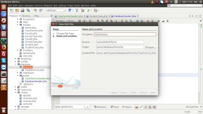Viewport: 203px width, 114px height.
Task: Click the Build Project hammer icon
Action: (x=77, y=10)
